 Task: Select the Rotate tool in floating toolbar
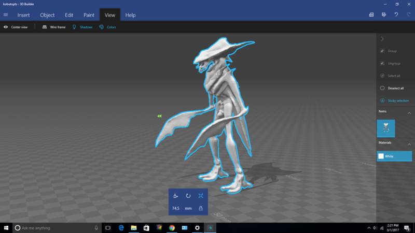pyautogui.click(x=188, y=196)
